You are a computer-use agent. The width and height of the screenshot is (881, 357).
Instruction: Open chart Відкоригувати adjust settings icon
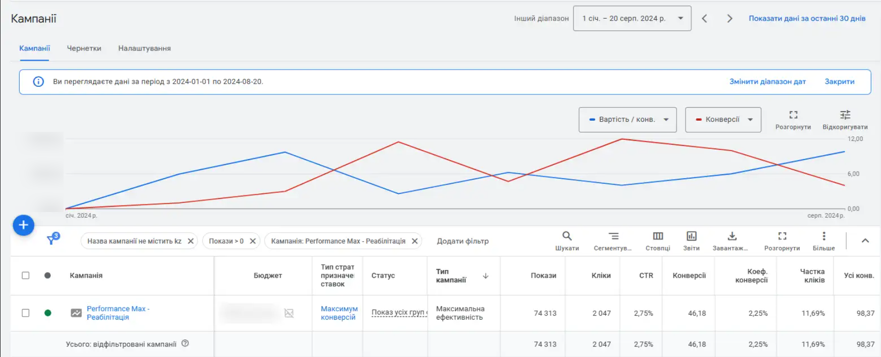tap(845, 115)
